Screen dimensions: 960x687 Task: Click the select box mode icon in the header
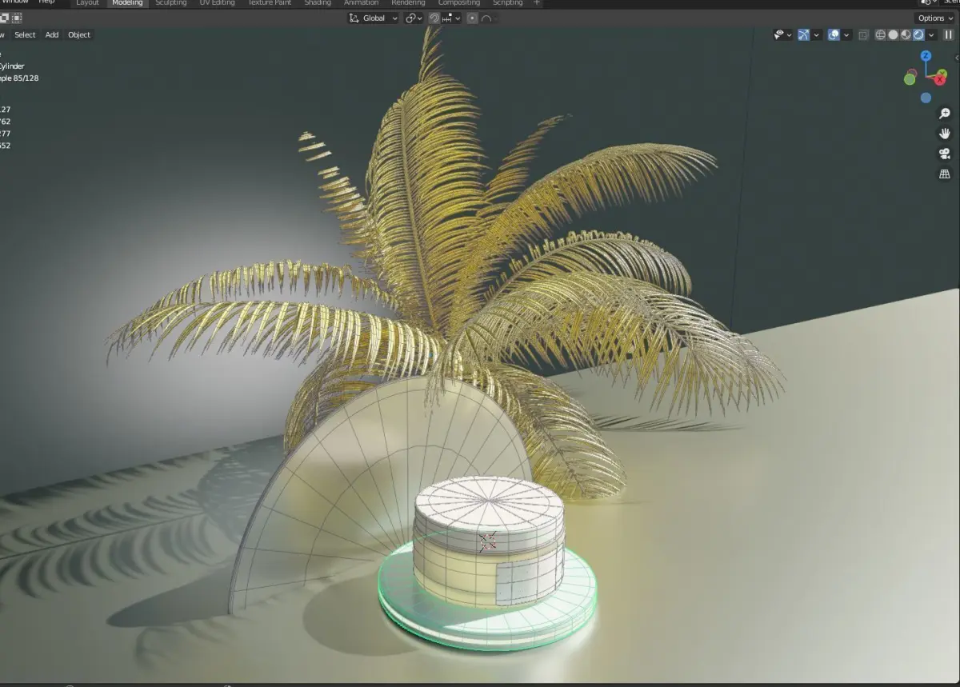pos(17,18)
